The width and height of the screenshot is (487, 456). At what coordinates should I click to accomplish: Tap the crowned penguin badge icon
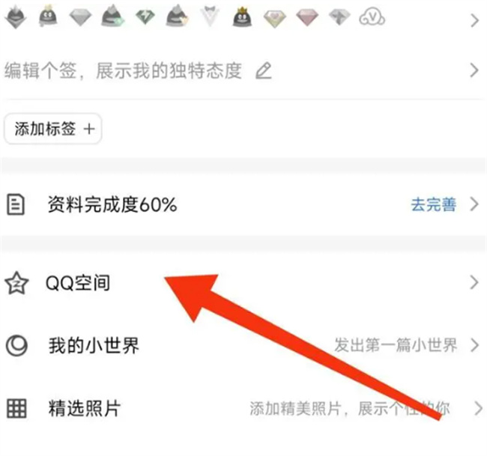click(x=242, y=17)
